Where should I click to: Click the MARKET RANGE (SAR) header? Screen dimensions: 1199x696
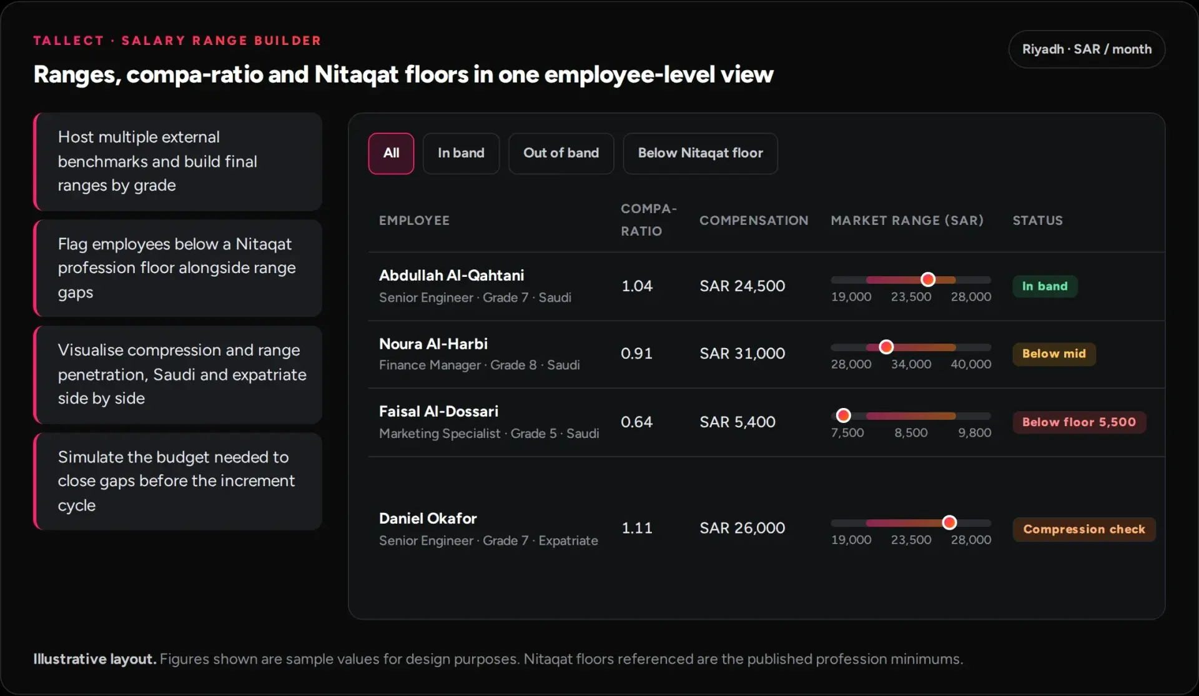(x=907, y=221)
